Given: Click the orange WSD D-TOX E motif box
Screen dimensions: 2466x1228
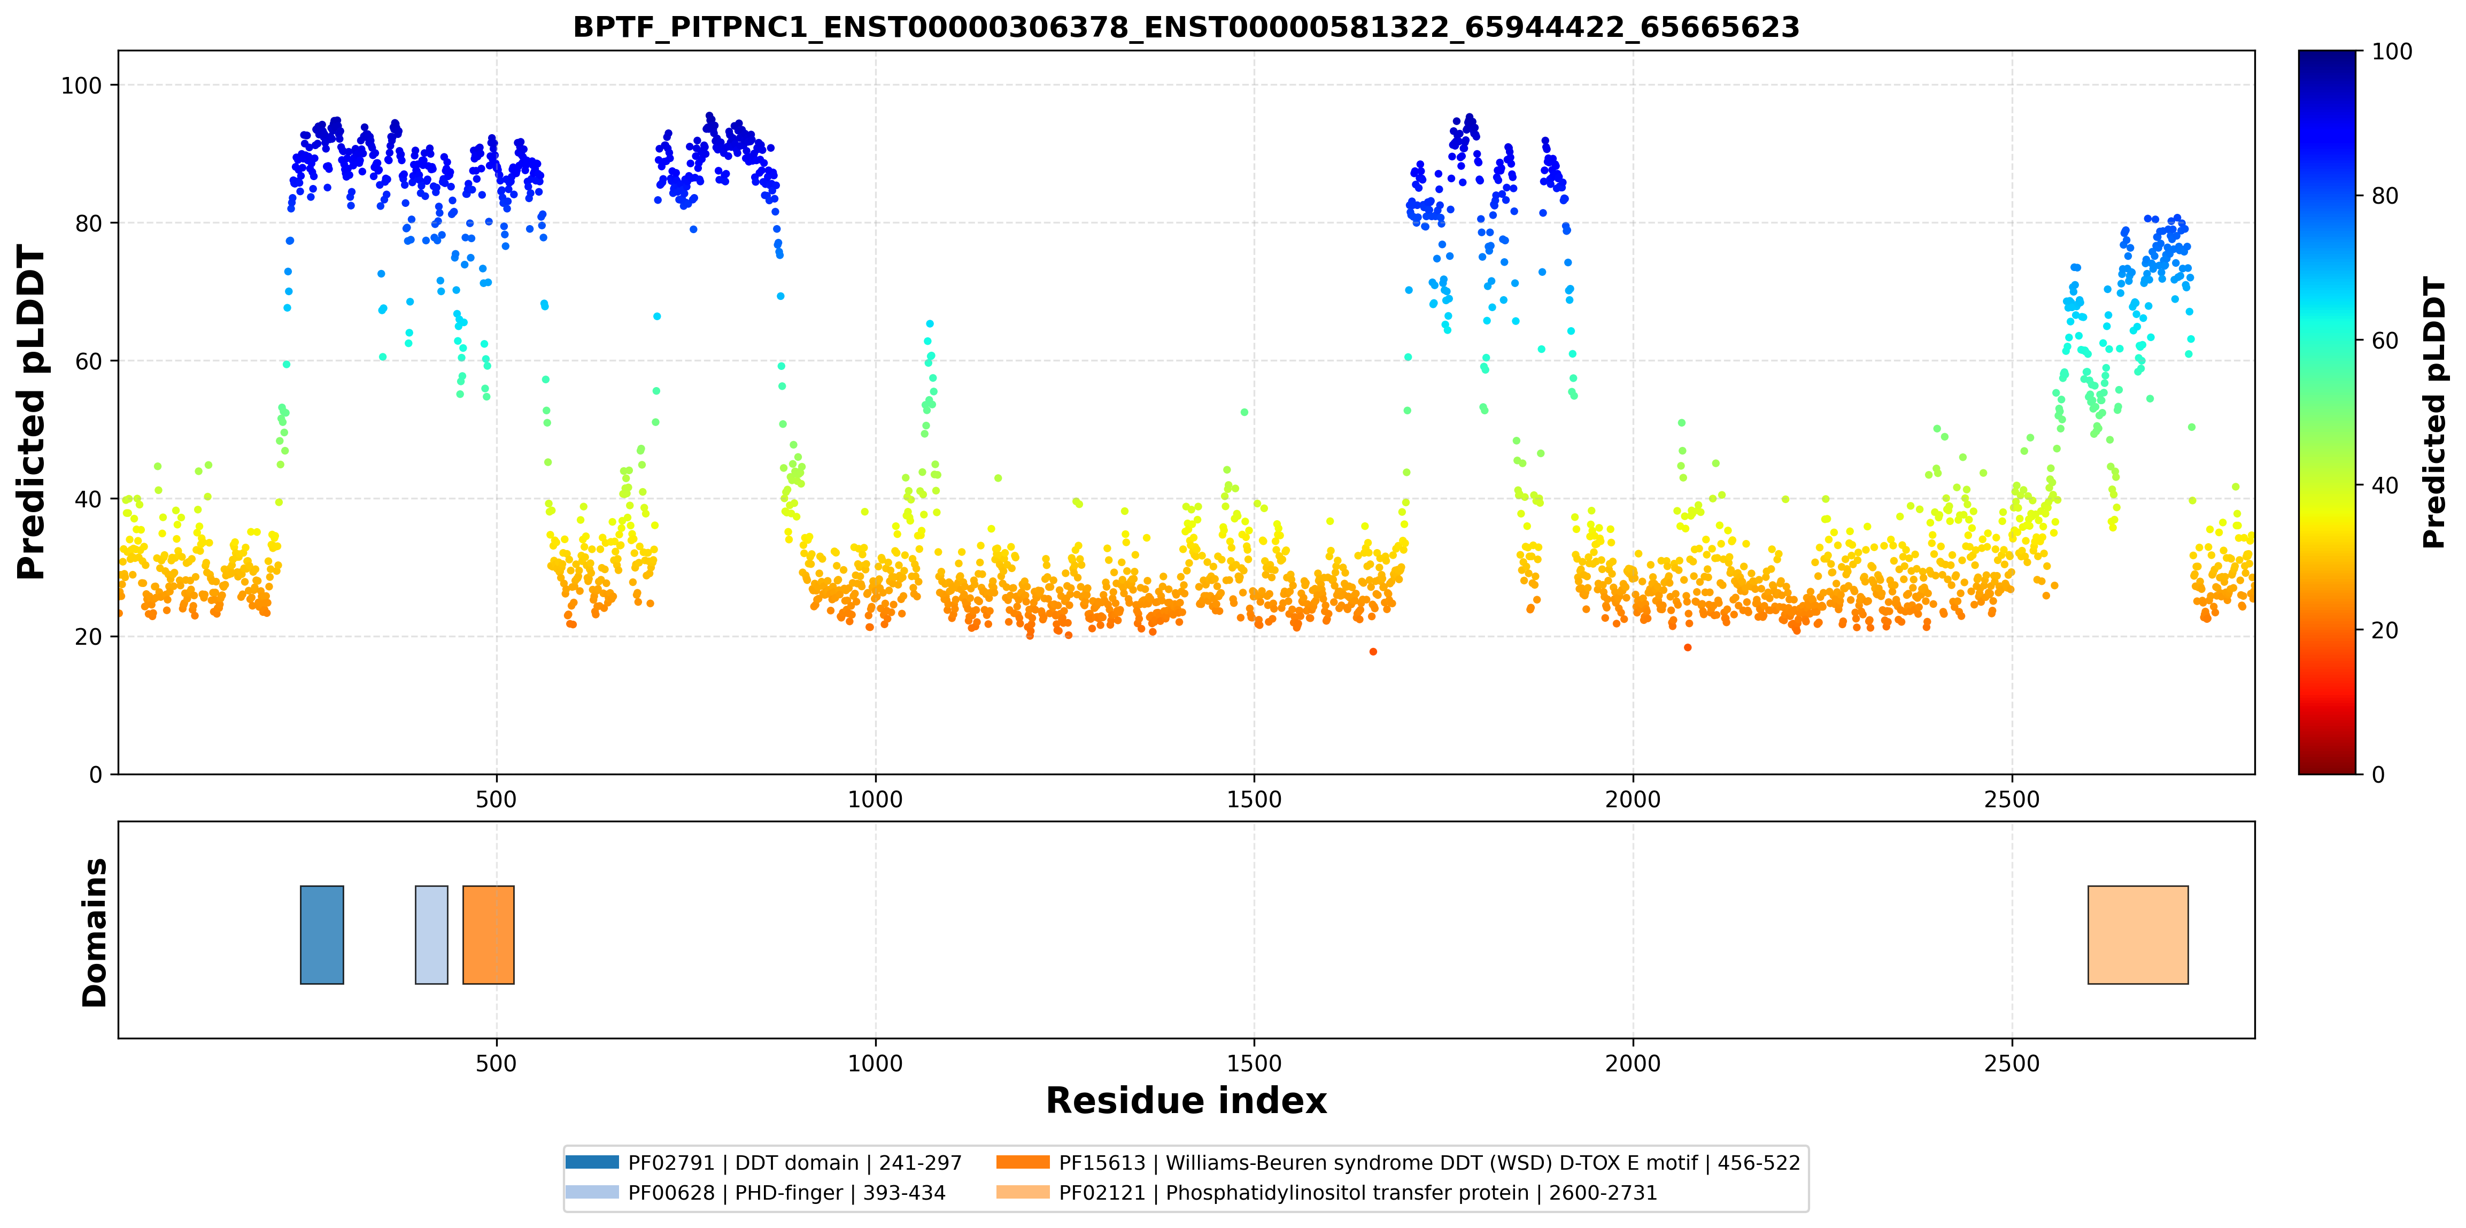Looking at the screenshot, I should tap(488, 934).
